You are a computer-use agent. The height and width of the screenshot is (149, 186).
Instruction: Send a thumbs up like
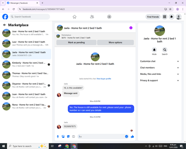coord(132,137)
